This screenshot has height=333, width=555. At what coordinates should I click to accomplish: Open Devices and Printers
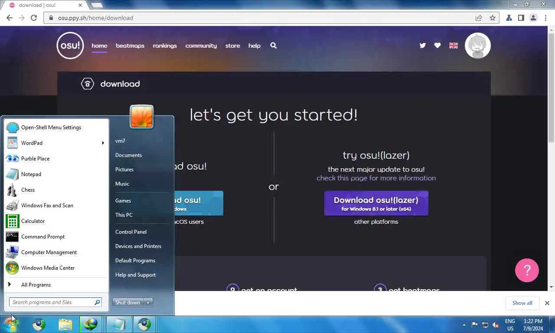click(x=141, y=246)
